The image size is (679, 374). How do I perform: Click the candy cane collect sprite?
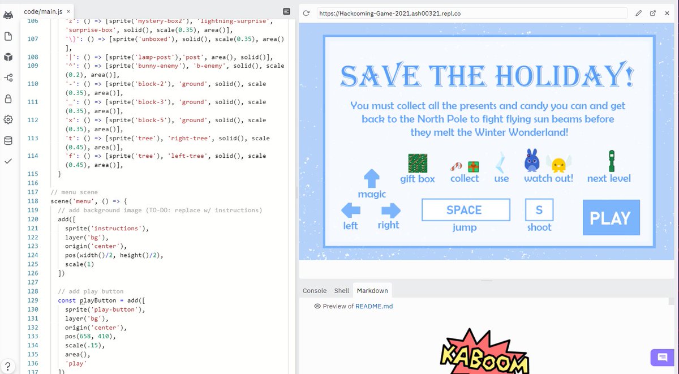(456, 166)
